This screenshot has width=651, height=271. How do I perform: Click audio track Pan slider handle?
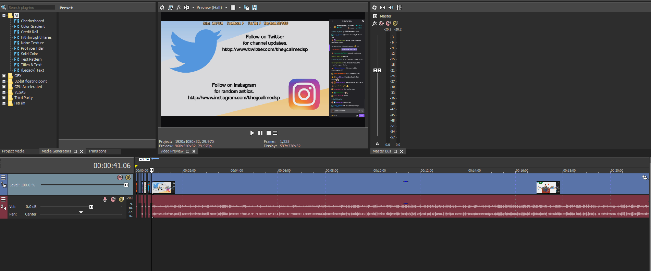click(x=81, y=212)
